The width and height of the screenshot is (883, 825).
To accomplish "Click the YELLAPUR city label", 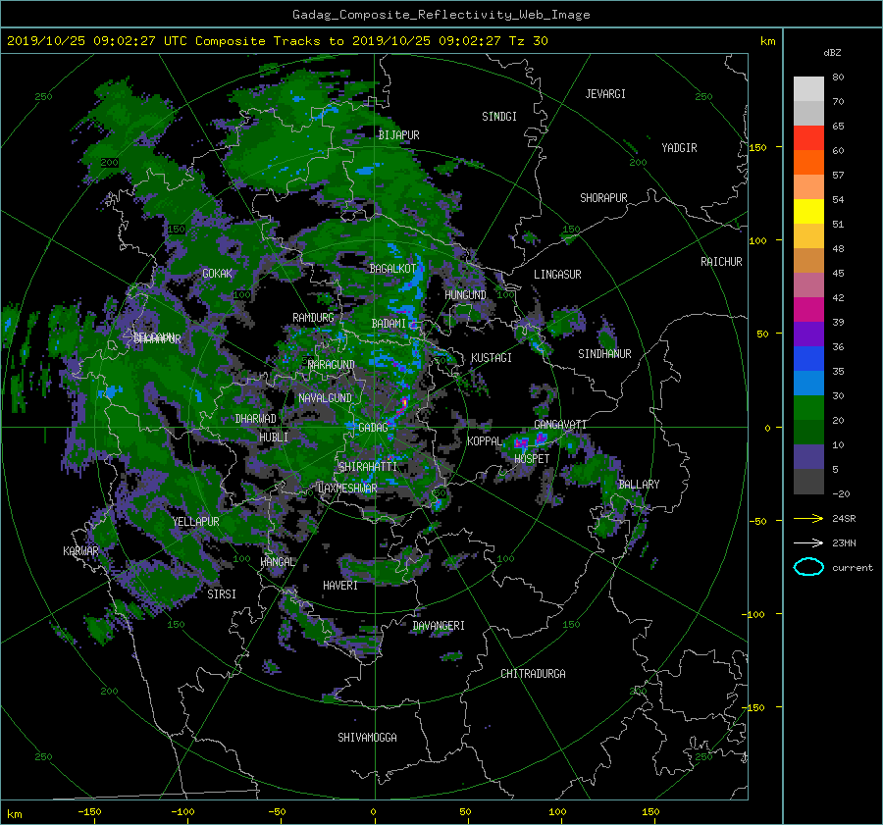I will coord(195,522).
